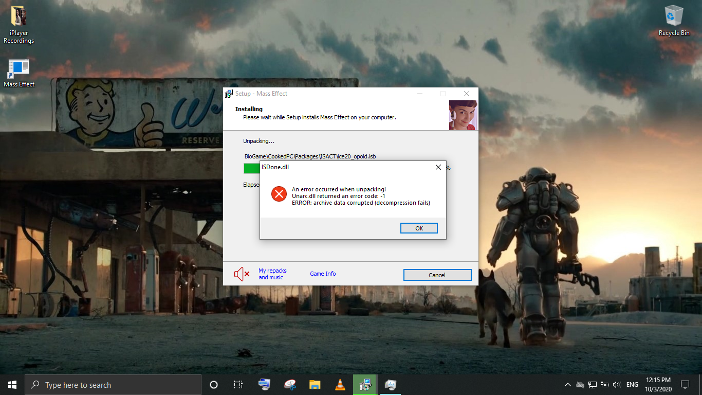
Task: Click OK in the ISDone.dll error dialog
Action: tap(419, 228)
